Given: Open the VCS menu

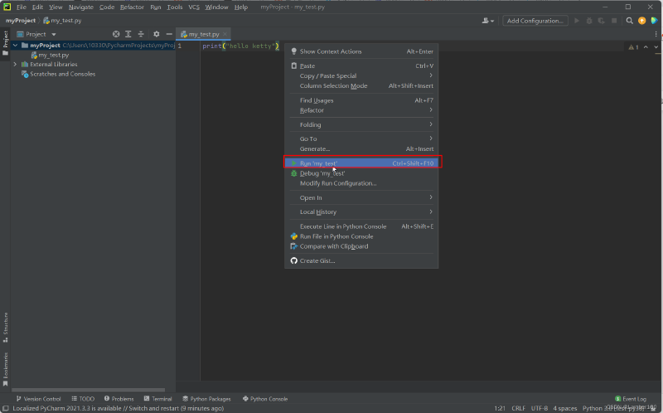Looking at the screenshot, I should 194,7.
